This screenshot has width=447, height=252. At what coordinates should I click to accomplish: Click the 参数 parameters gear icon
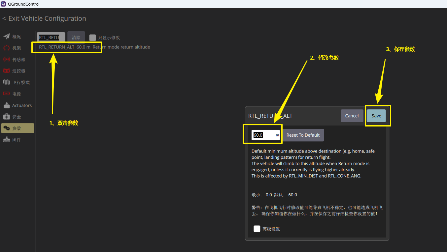click(x=7, y=128)
